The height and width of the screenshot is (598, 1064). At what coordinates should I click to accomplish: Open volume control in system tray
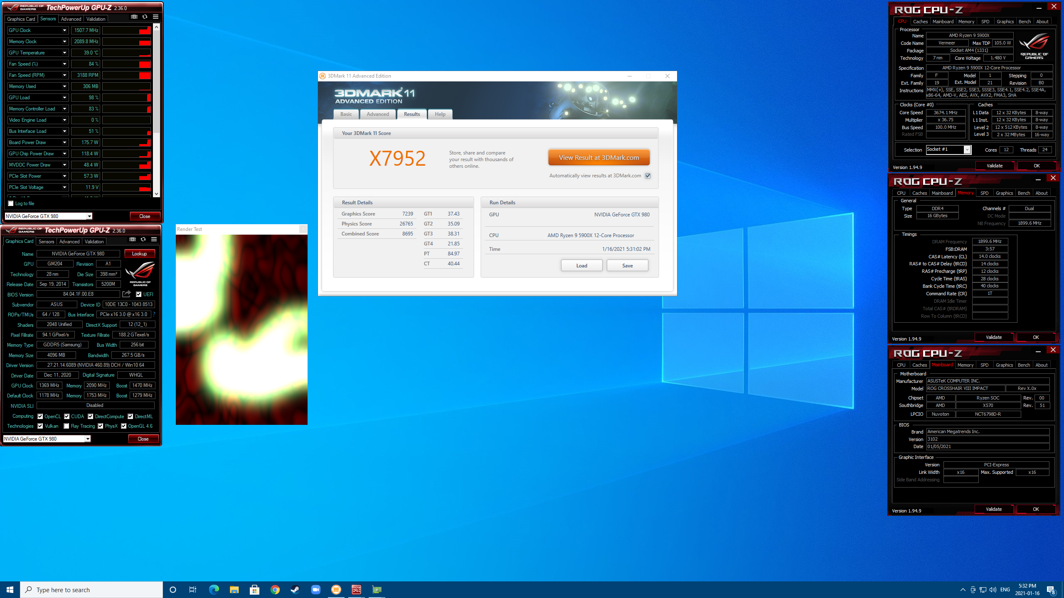993,590
